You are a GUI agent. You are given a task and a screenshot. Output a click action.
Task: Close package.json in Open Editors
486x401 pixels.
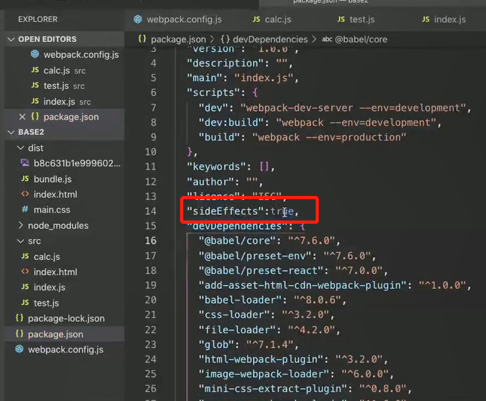23,117
